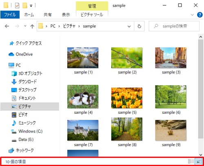The height and width of the screenshot is (166, 204).
Task: Click the sampleの検索 search box
Action: [x=174, y=26]
